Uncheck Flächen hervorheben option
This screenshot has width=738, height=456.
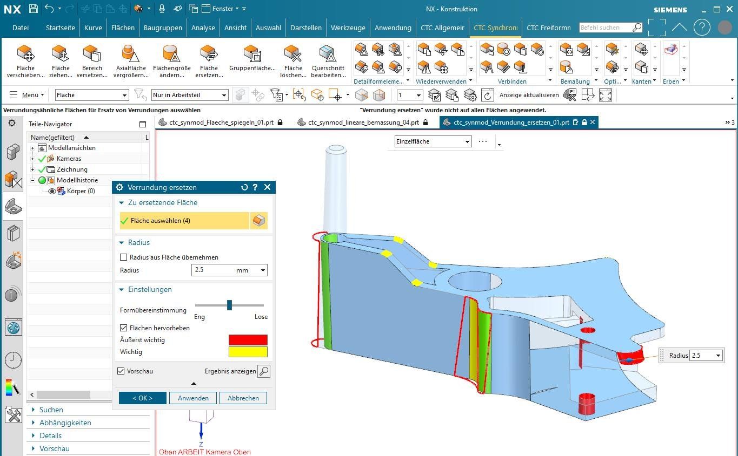point(124,328)
